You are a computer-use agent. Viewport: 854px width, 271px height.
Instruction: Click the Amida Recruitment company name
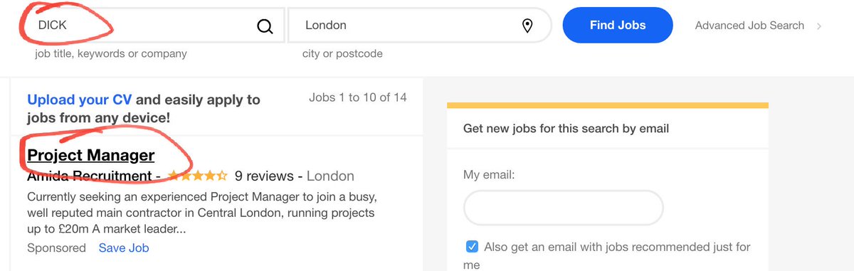point(89,176)
